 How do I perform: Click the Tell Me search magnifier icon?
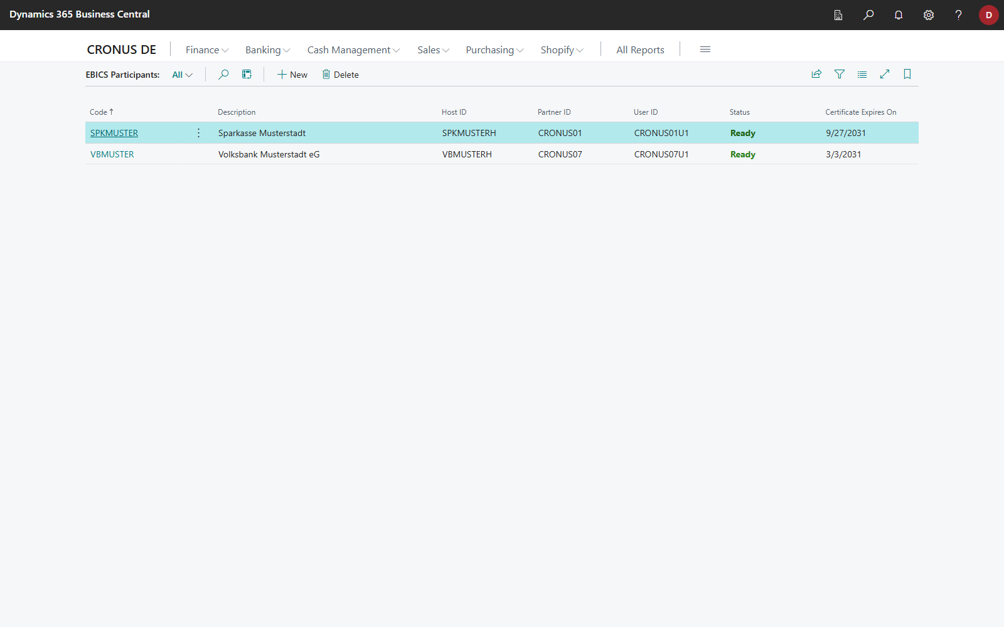tap(868, 15)
